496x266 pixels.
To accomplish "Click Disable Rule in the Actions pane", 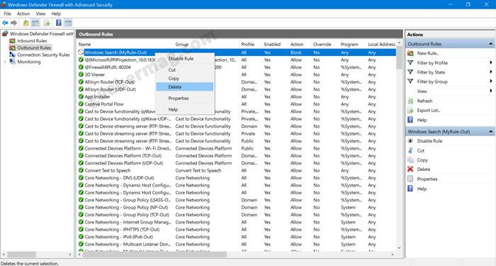I will pyautogui.click(x=429, y=141).
